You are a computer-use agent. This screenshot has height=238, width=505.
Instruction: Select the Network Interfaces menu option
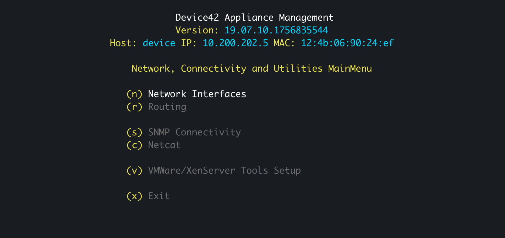(197, 94)
